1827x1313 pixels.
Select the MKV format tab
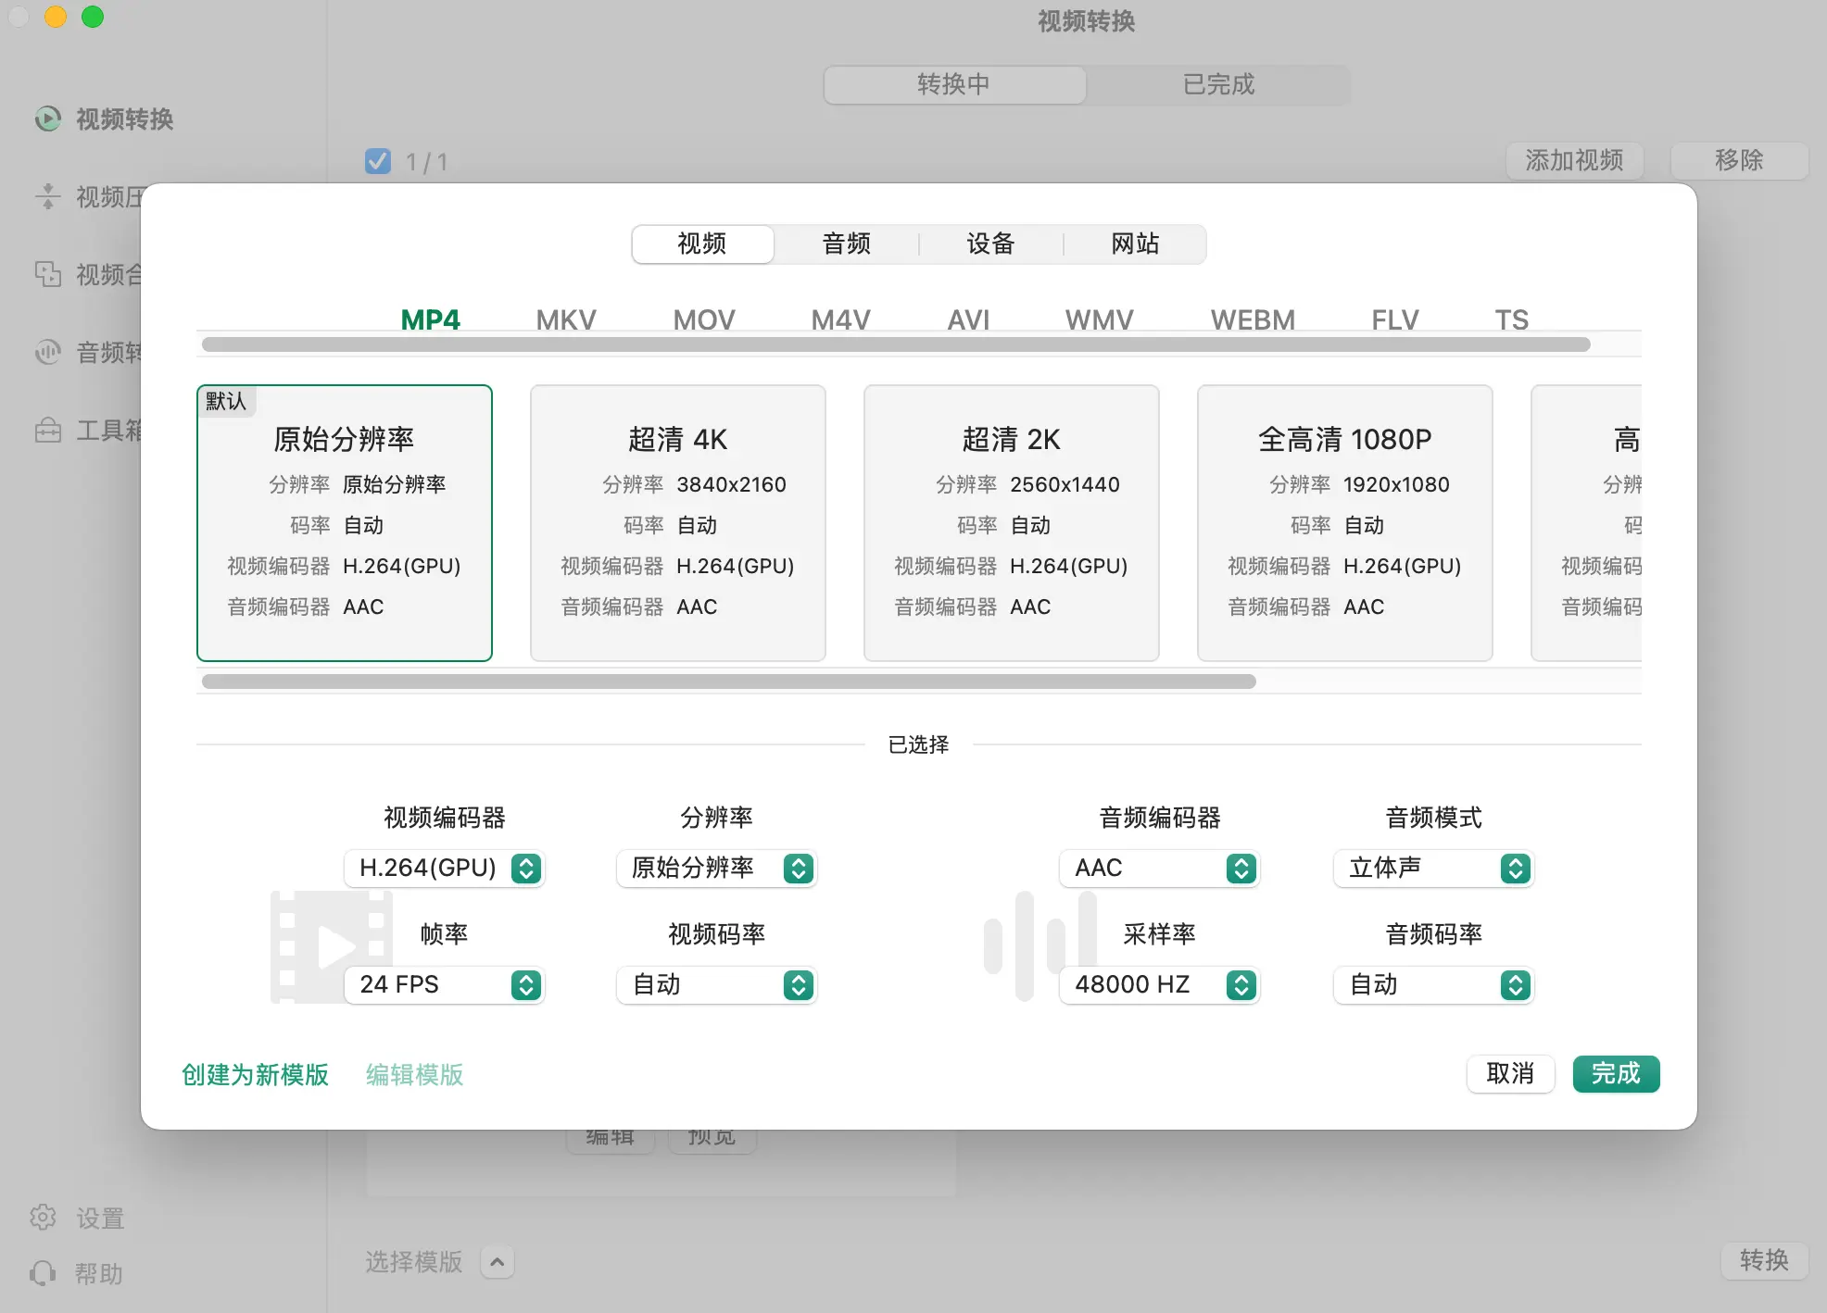coord(565,319)
